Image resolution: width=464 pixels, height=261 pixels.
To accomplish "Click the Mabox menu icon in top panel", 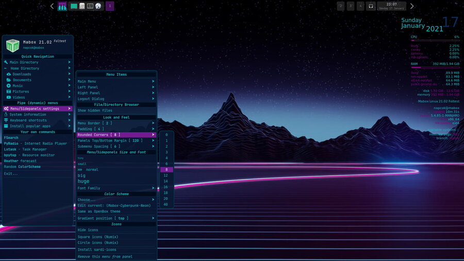I will click(x=62, y=6).
